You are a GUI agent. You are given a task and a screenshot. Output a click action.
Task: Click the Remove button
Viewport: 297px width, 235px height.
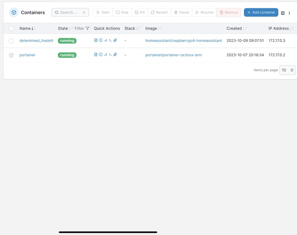[229, 13]
